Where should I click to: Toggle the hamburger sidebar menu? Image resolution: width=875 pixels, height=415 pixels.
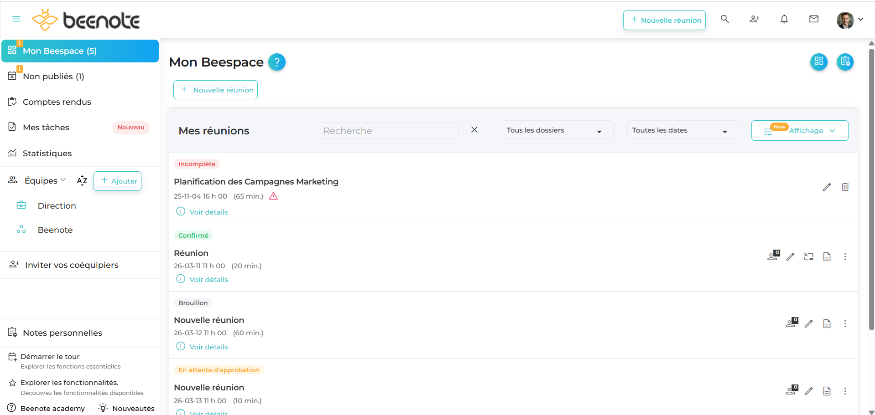coord(16,19)
